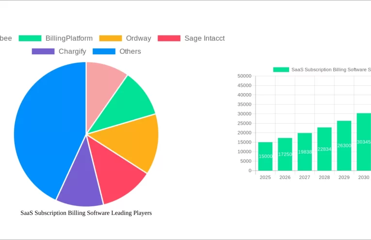This screenshot has width=371, height=240.
Task: Click the 2030 bar showing 30345
Action: point(364,142)
